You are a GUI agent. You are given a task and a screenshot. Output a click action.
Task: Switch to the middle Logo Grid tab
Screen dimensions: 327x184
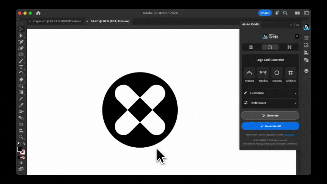[270, 47]
